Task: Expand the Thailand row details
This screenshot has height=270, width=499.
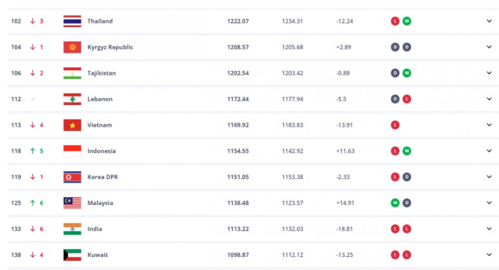Action: pos(489,21)
